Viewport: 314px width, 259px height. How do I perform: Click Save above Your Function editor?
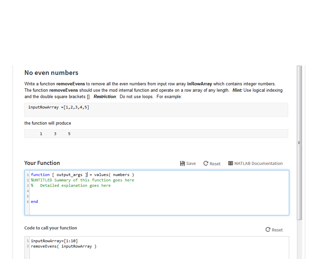[188, 164]
